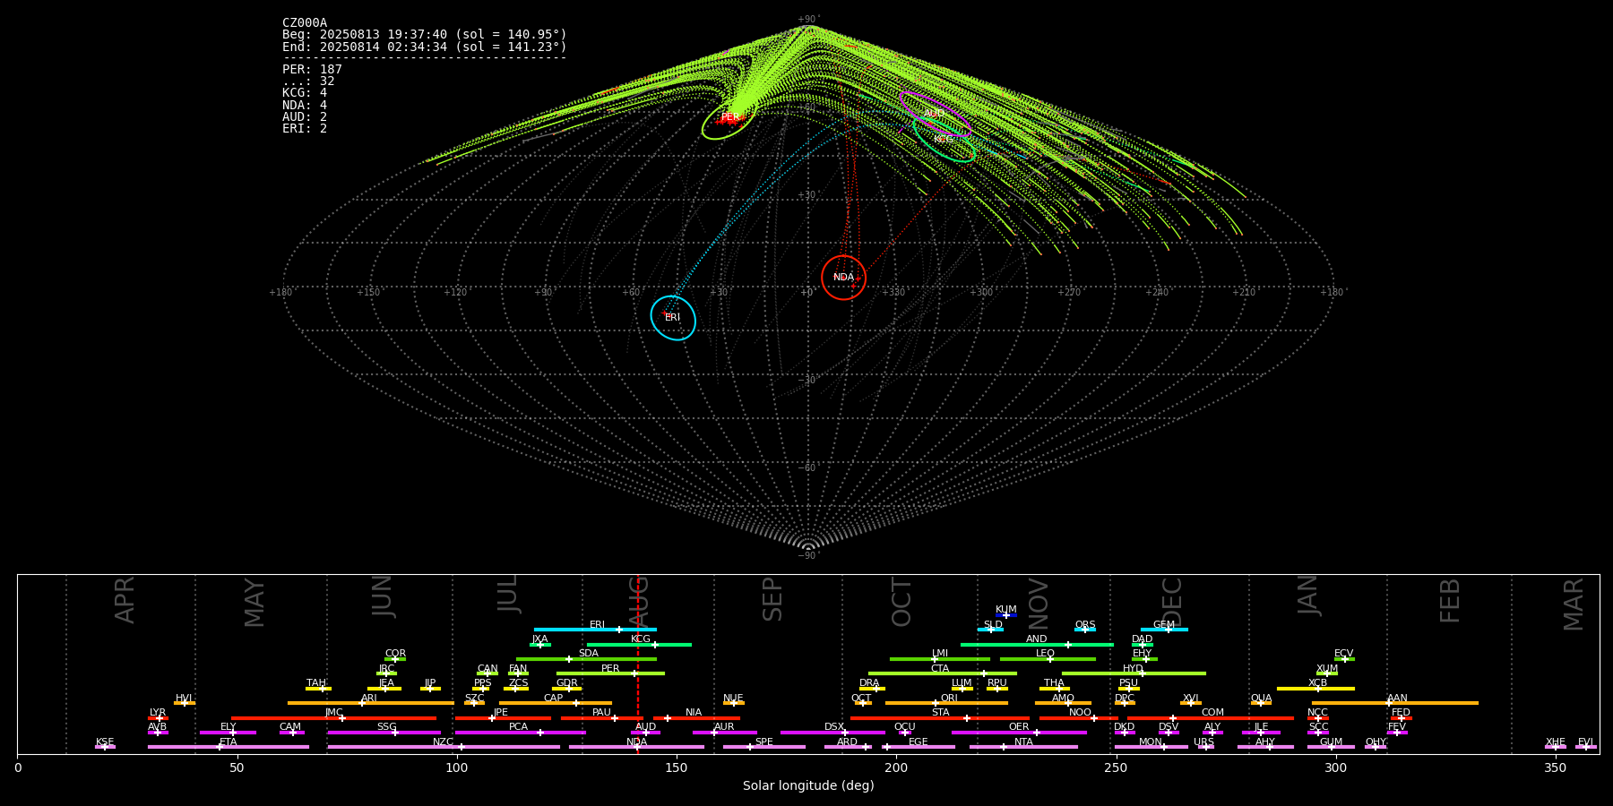Click the red NIA timeline bar
The height and width of the screenshot is (806, 1613).
[696, 717]
